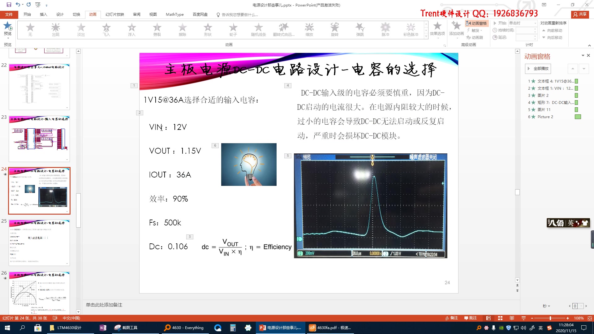This screenshot has width=594, height=334.
Task: Toggle the 动画窗格 animation pane button
Action: [x=477, y=23]
